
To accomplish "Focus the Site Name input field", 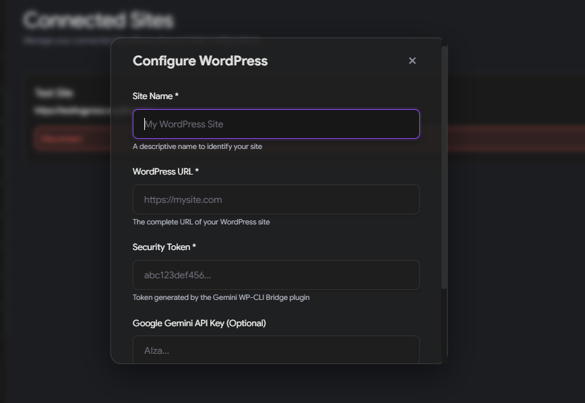I will [x=276, y=124].
